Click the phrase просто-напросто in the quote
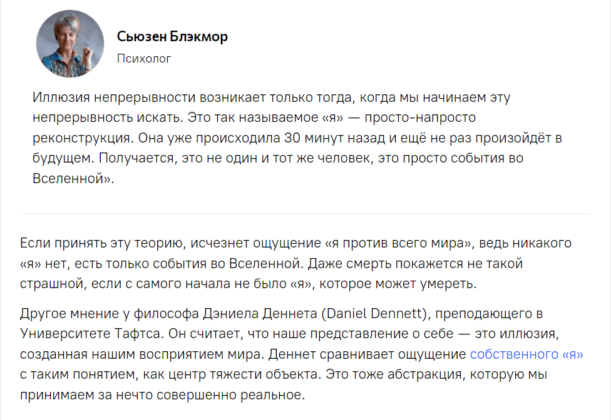This screenshot has width=611, height=420. click(420, 117)
